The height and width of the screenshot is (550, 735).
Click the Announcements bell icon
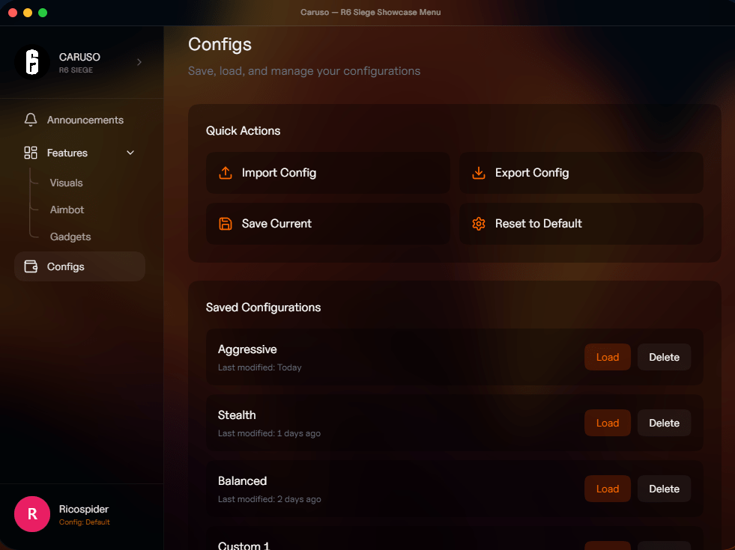[x=31, y=120]
